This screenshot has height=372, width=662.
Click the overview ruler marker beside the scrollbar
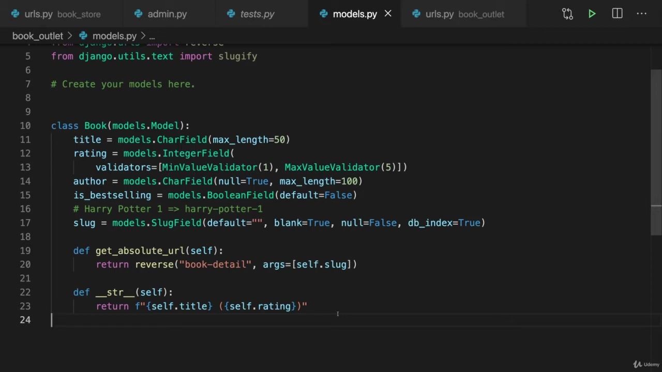656,206
